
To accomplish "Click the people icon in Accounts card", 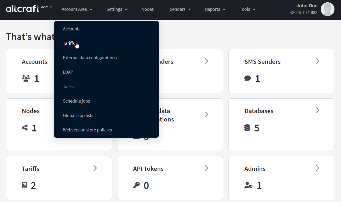I will point(26,78).
